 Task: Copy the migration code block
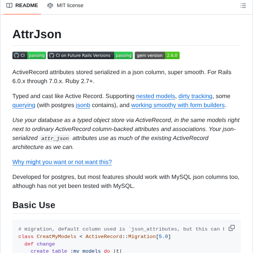click(x=232, y=228)
